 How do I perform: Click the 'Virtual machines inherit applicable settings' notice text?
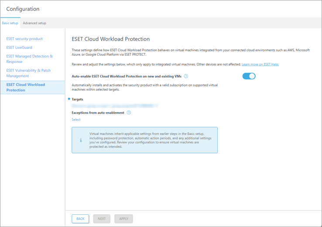point(151,140)
